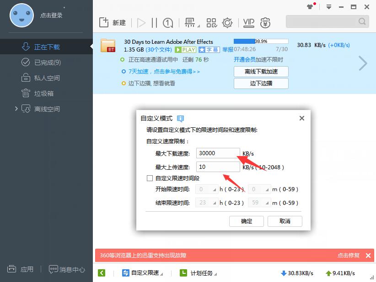
Task: Click the user avatar to log in
Action: (x=21, y=16)
